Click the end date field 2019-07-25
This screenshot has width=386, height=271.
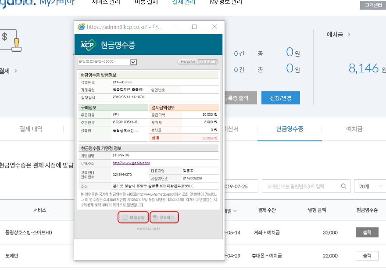coord(241,186)
